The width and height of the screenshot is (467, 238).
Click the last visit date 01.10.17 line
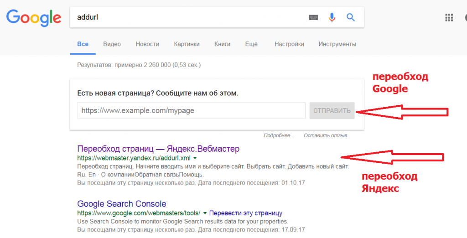(x=191, y=182)
